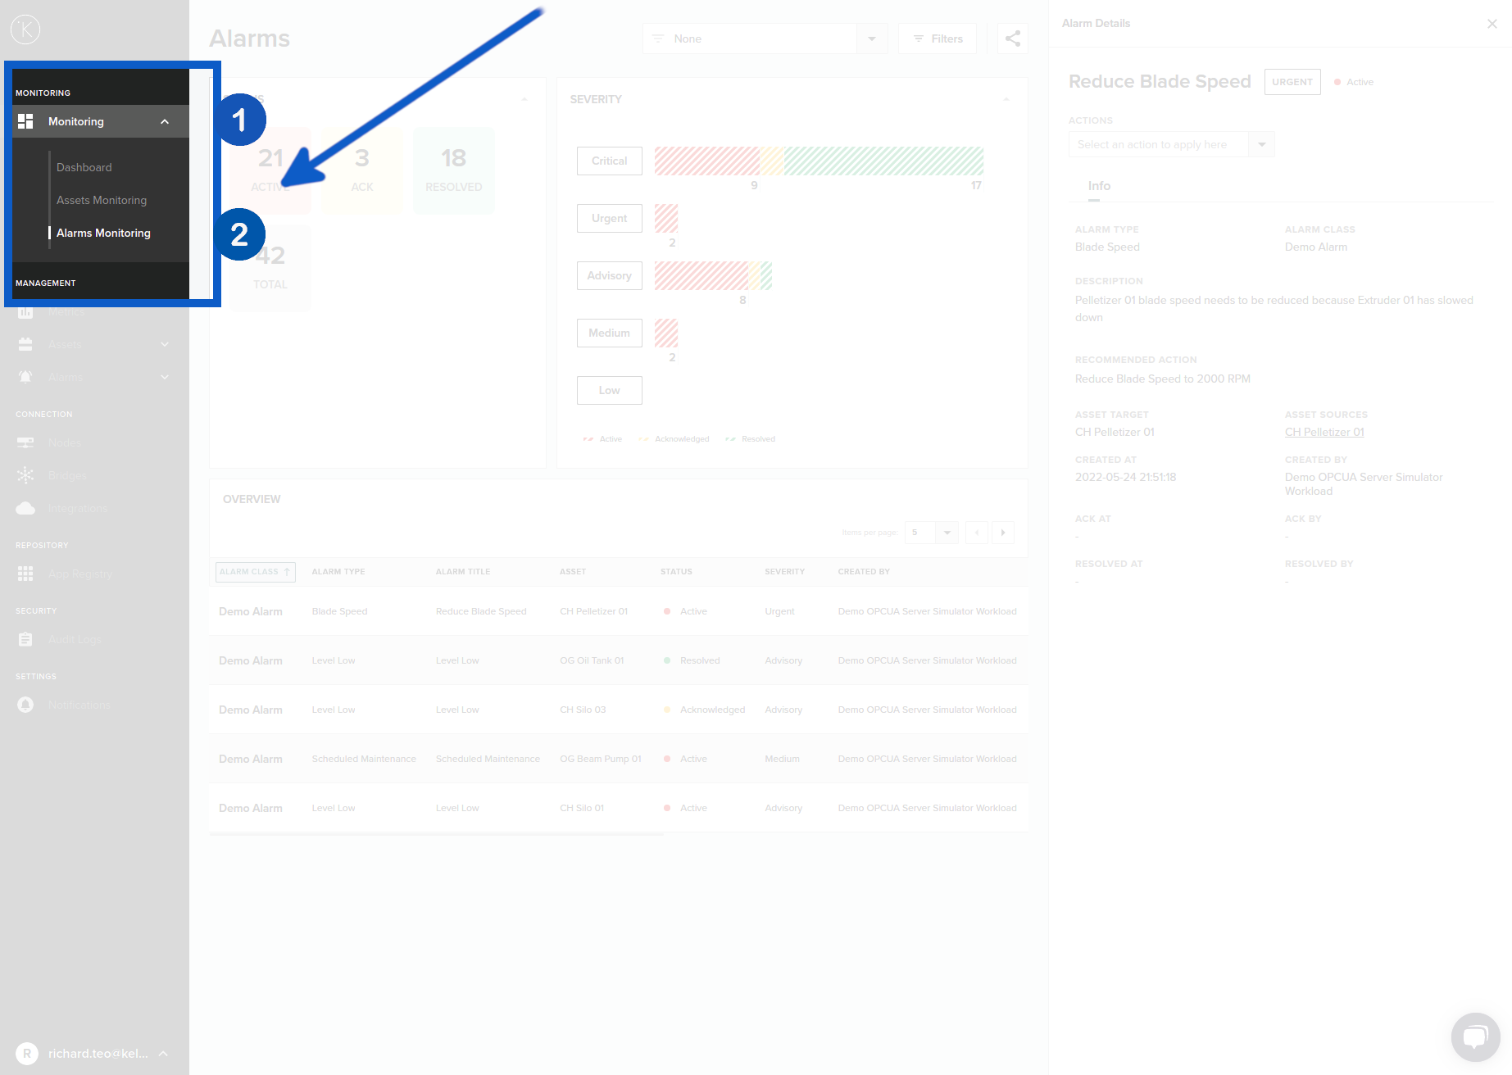The width and height of the screenshot is (1512, 1075).
Task: Click the Audit Logs clipboard icon
Action: click(25, 639)
